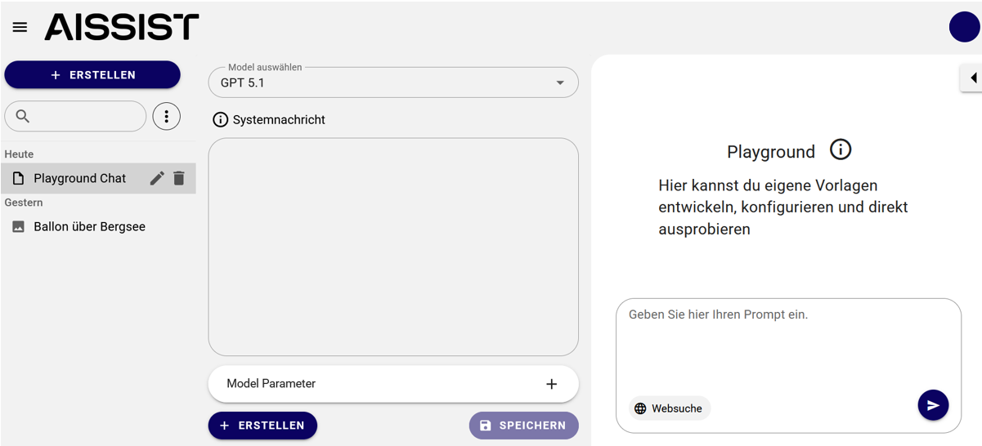Click the Playground heading text
The image size is (982, 446).
coord(771,152)
